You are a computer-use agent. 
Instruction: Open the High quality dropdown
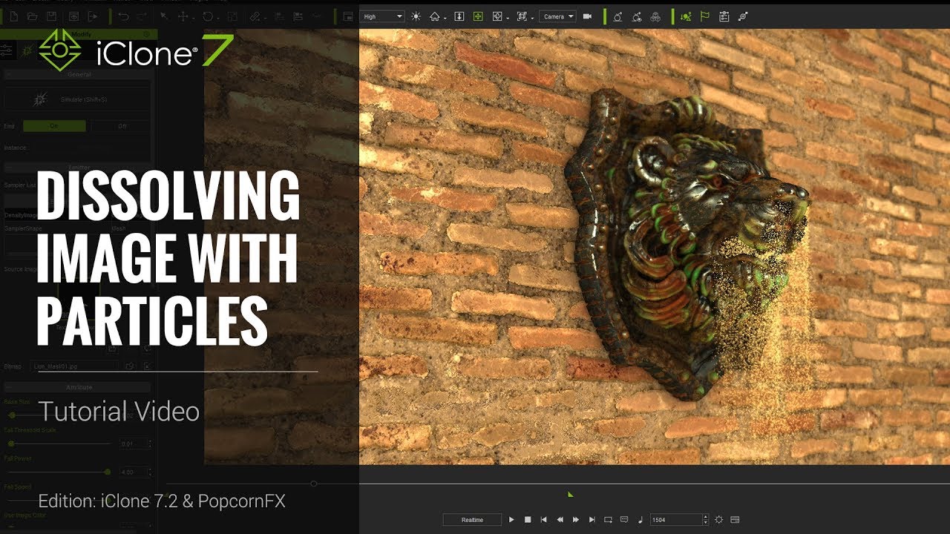coord(382,16)
